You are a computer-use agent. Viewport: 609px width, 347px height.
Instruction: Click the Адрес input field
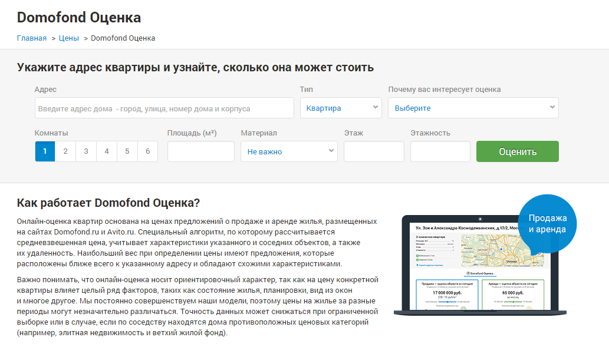pyautogui.click(x=164, y=108)
